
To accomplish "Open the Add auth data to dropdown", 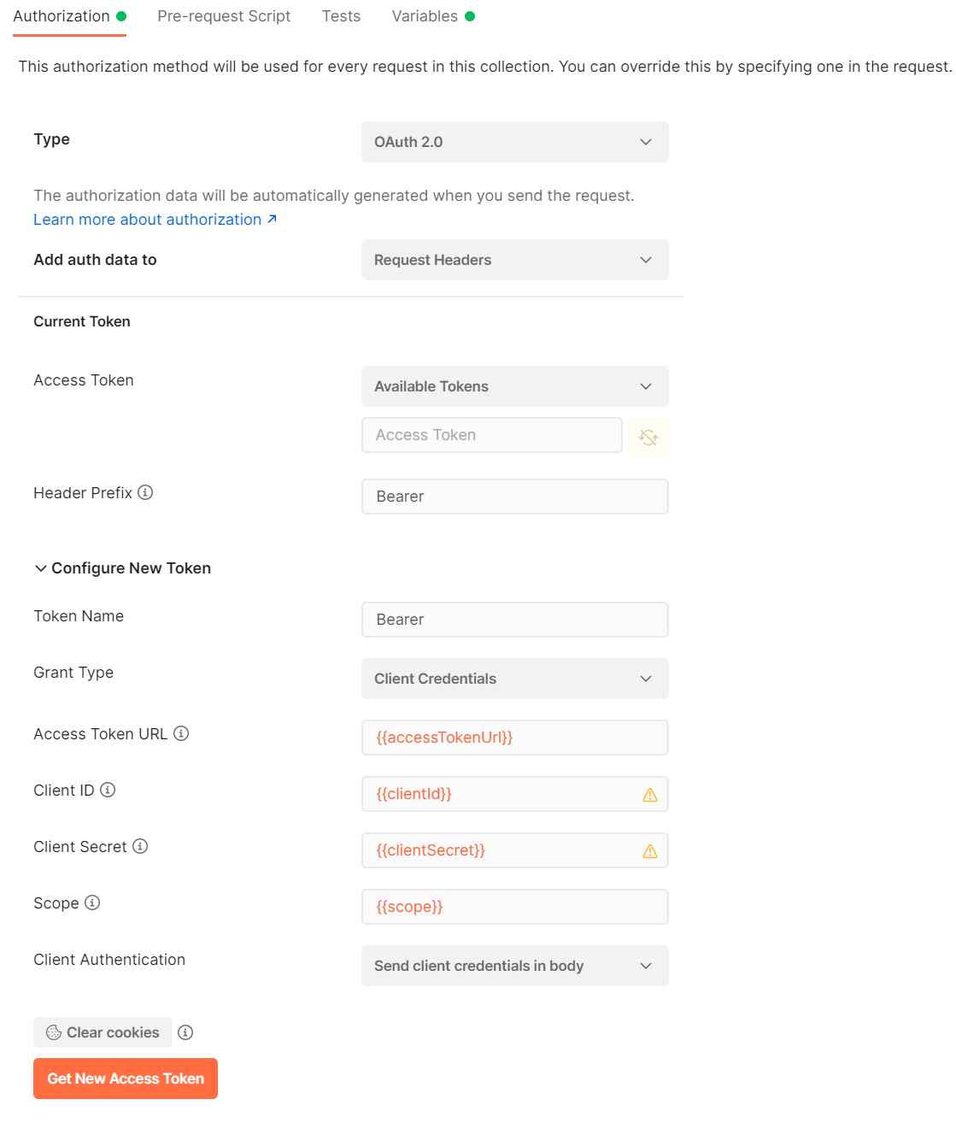I will pyautogui.click(x=514, y=259).
